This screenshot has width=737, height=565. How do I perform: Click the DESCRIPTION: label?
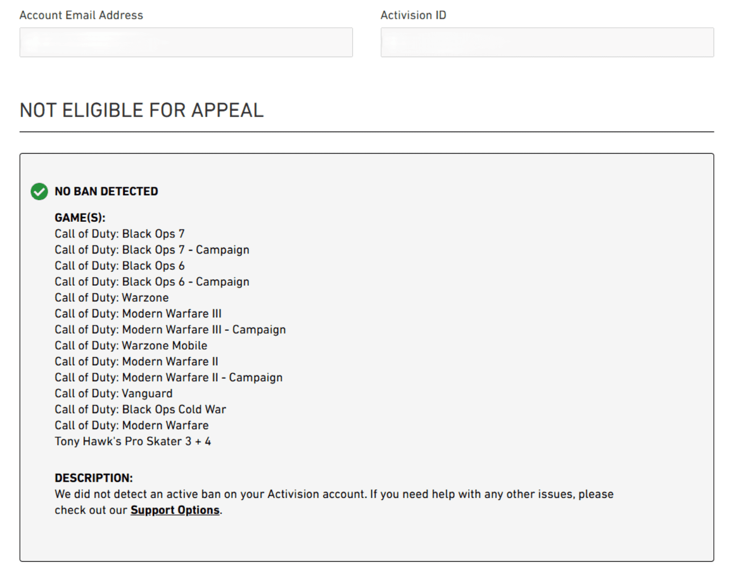(x=94, y=478)
